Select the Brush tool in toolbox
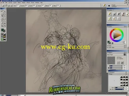The height and width of the screenshot is (96, 129). coord(2,11)
